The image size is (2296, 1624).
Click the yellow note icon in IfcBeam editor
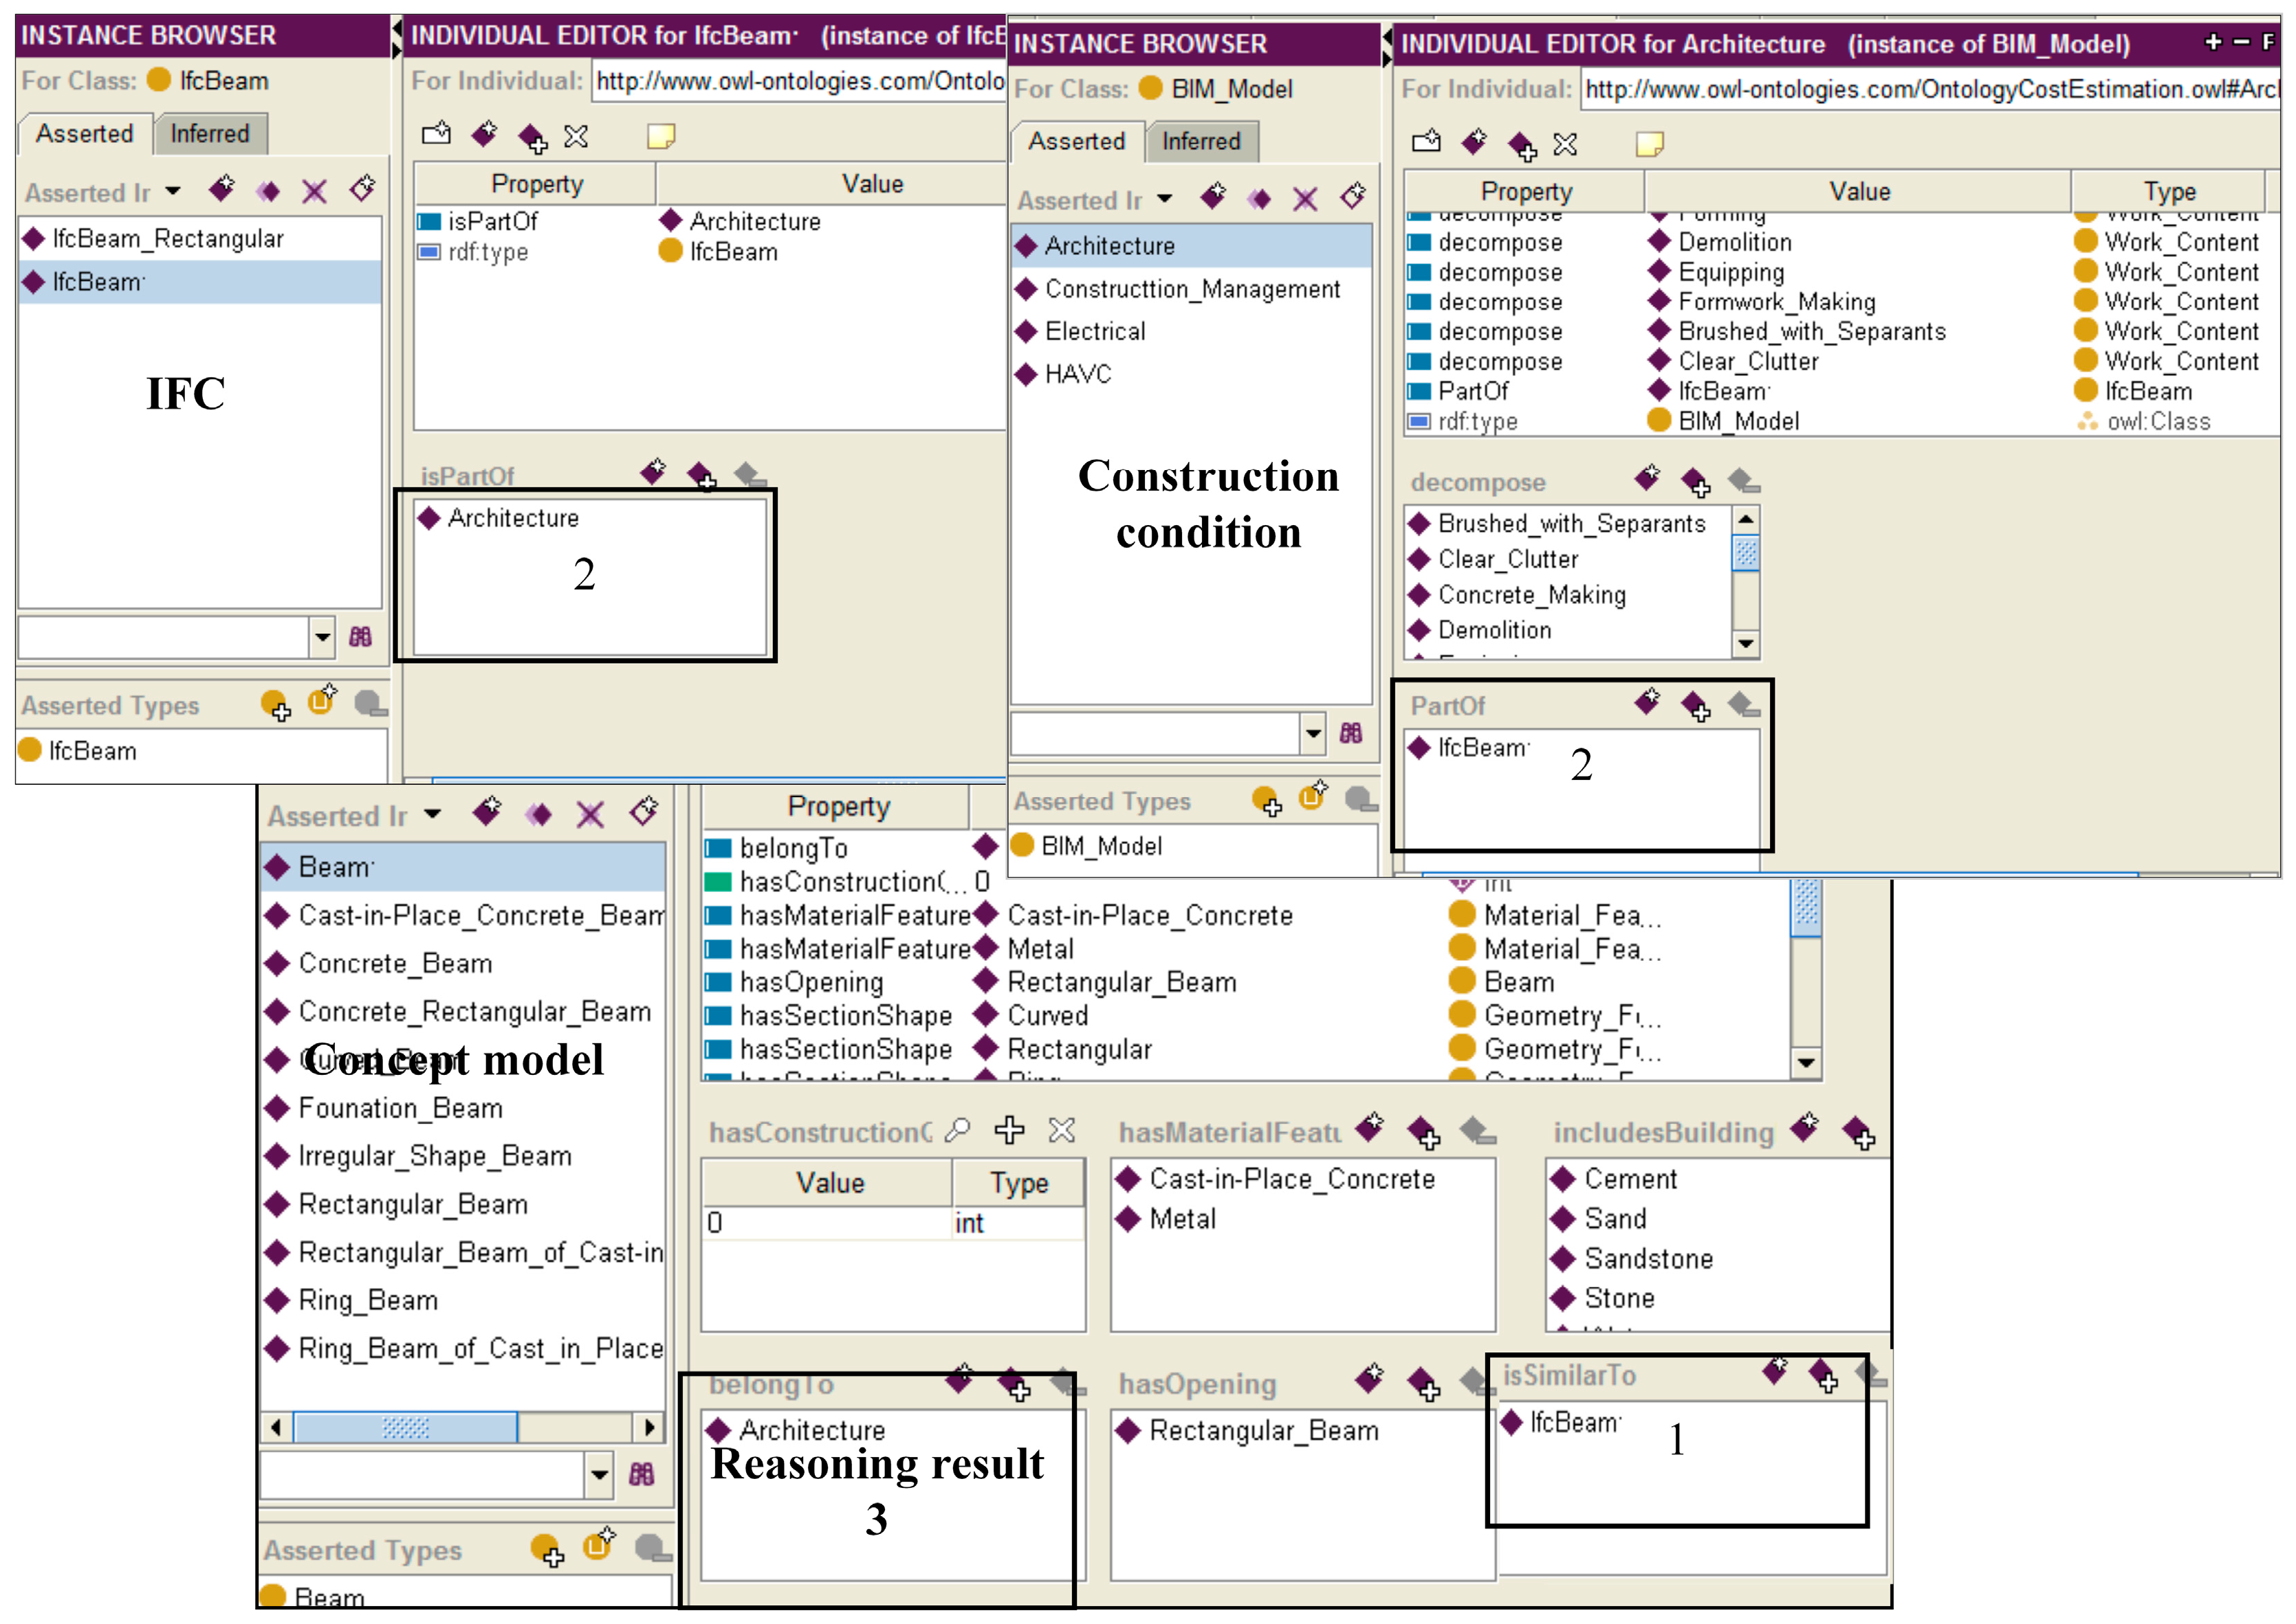pos(660,136)
